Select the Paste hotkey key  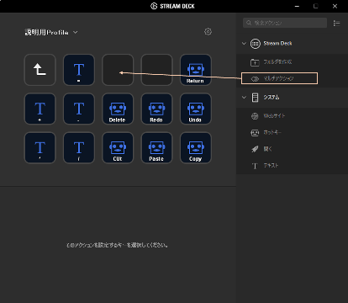pyautogui.click(x=156, y=148)
